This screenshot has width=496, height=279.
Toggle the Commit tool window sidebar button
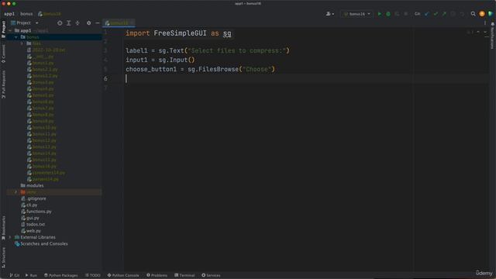(x=3, y=53)
